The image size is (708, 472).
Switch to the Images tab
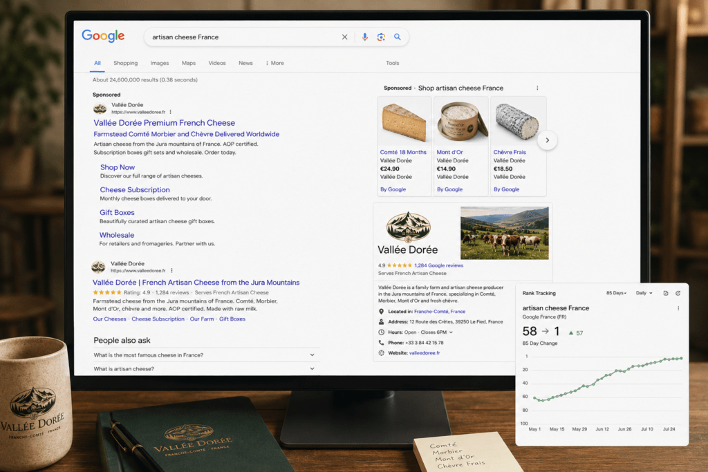click(x=160, y=63)
